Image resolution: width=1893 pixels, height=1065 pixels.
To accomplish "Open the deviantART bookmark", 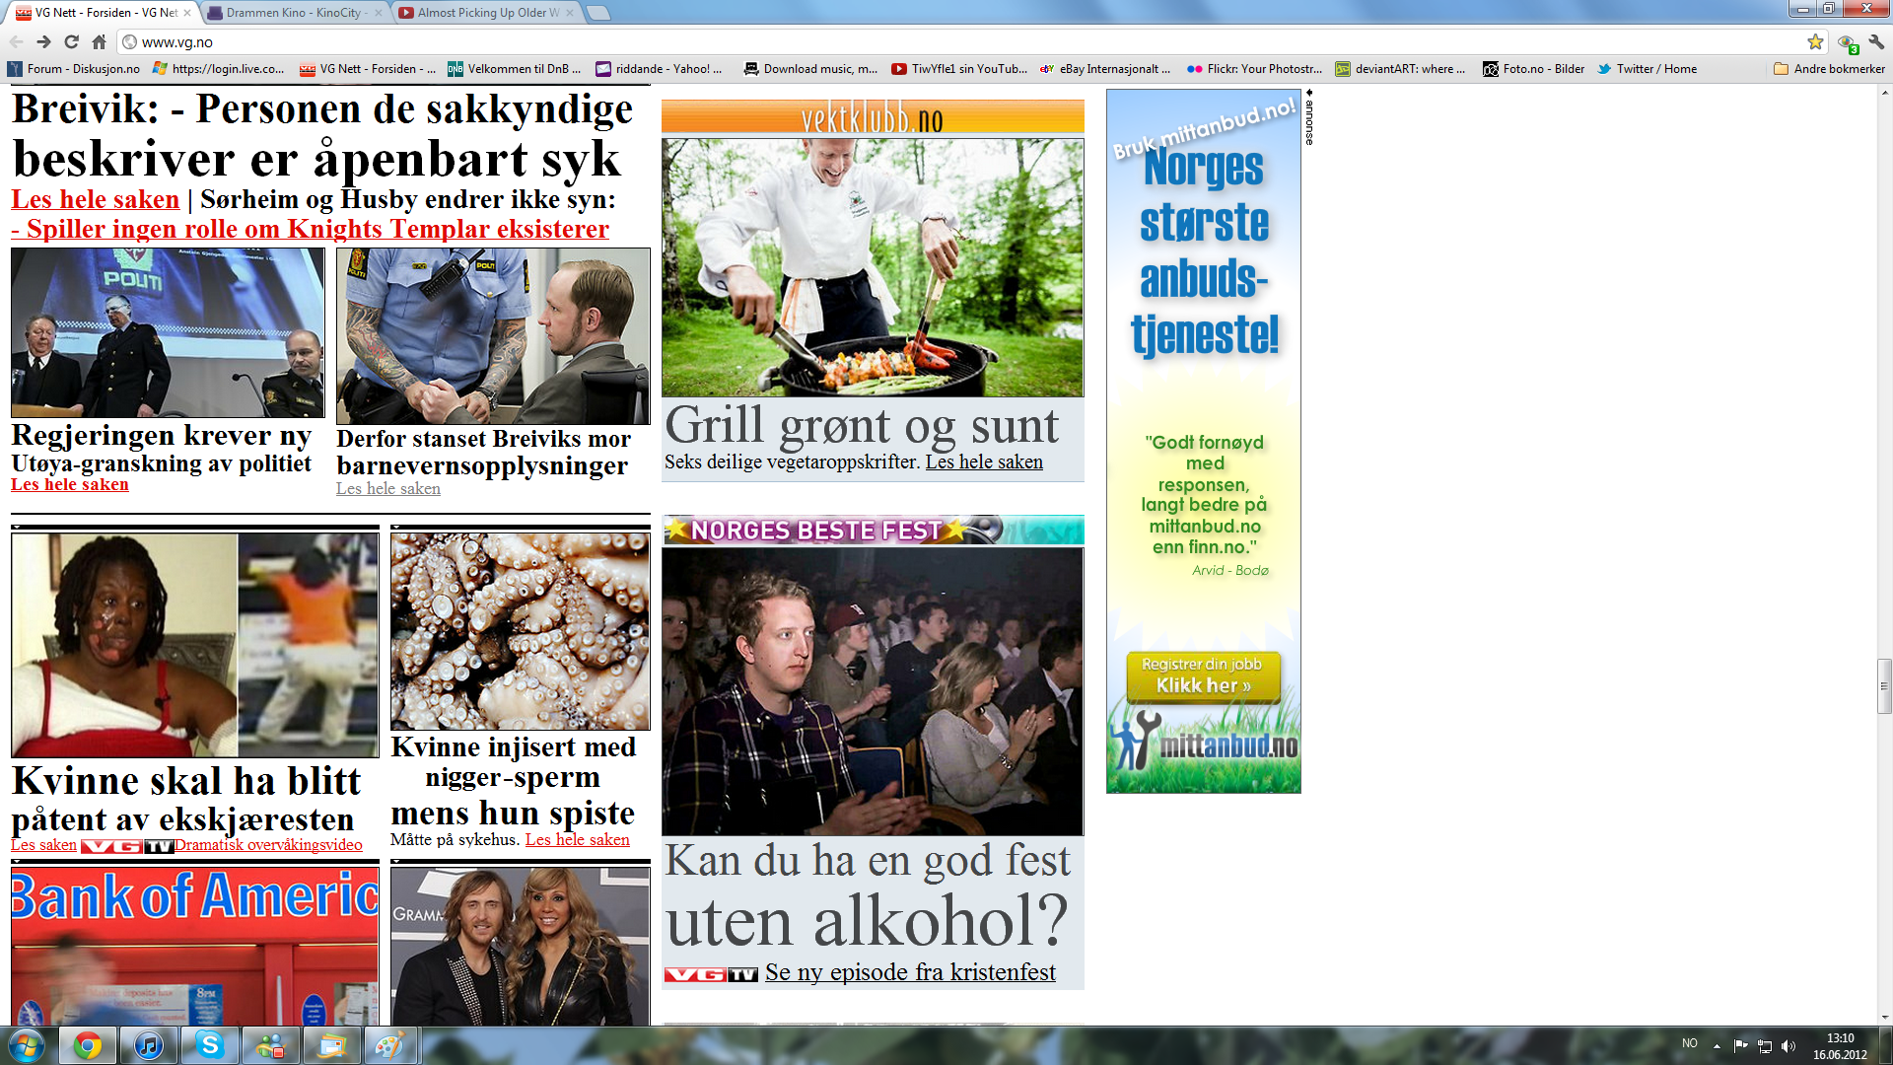I will [1401, 69].
